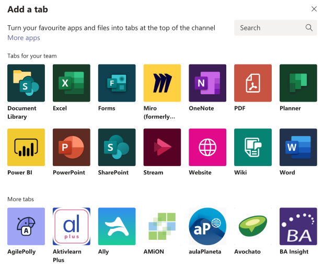The width and height of the screenshot is (324, 266).
Task: Add a SharePoint tab
Action: pos(117,147)
